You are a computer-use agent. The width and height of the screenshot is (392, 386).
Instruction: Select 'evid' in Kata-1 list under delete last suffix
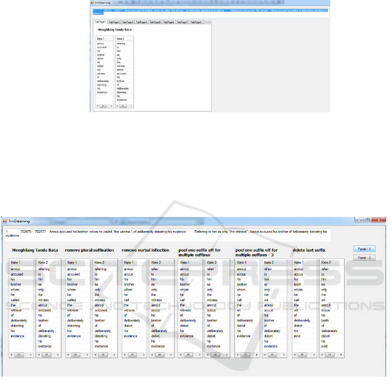(298, 336)
